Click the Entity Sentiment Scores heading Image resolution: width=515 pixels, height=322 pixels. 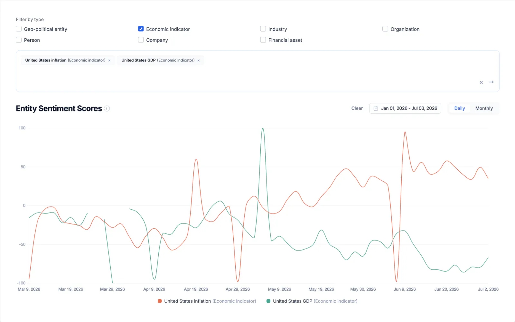coord(59,109)
